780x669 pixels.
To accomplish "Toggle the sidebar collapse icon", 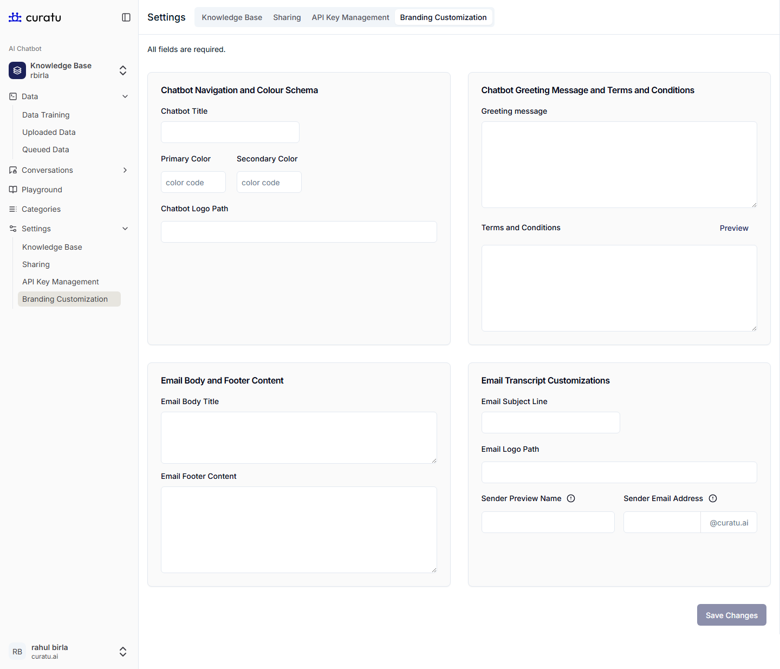I will pyautogui.click(x=126, y=17).
